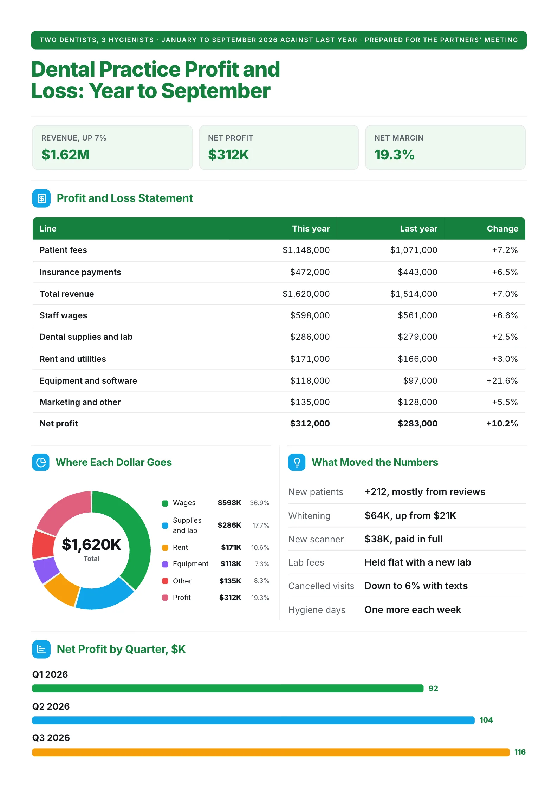Click the blue Q2 2026 profit bar

click(253, 720)
